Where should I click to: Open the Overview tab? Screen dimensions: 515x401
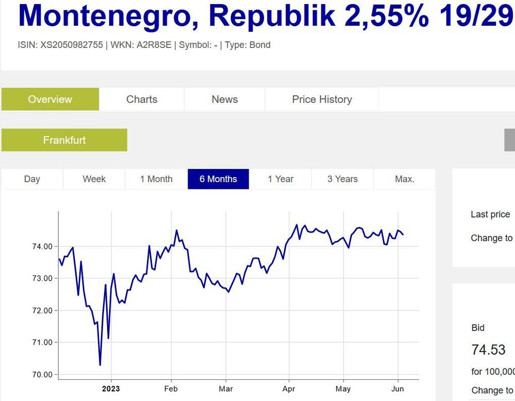(50, 99)
